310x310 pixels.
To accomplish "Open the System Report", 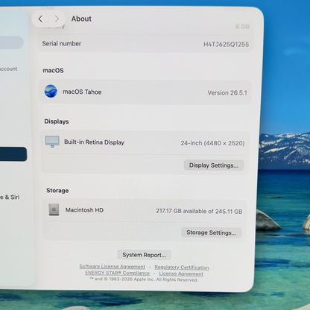I will tap(144, 255).
